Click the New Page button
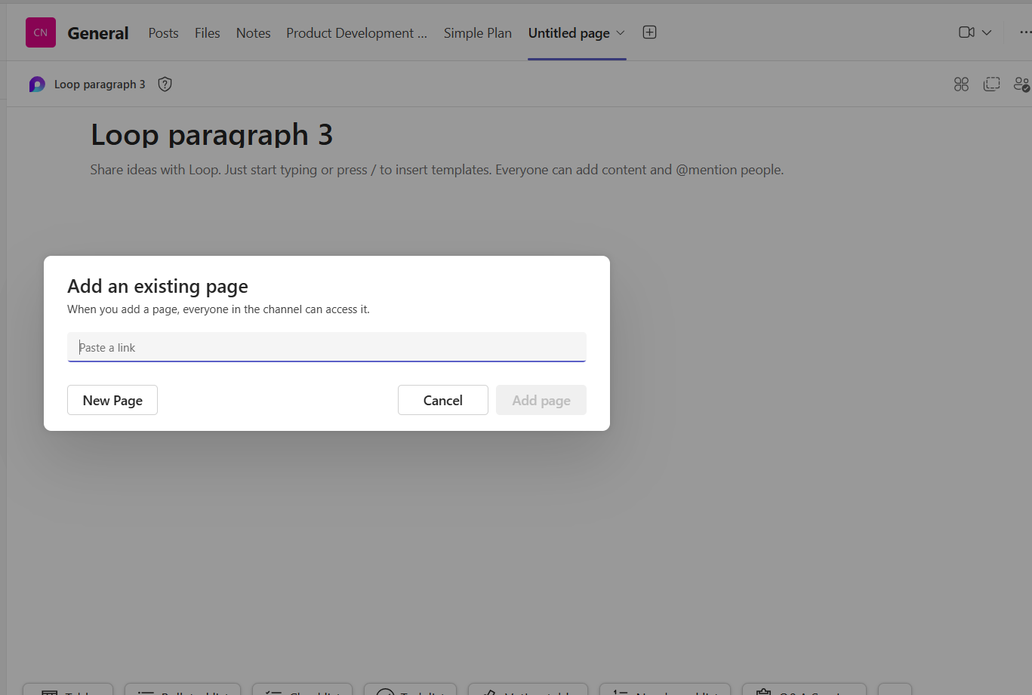 (x=112, y=400)
